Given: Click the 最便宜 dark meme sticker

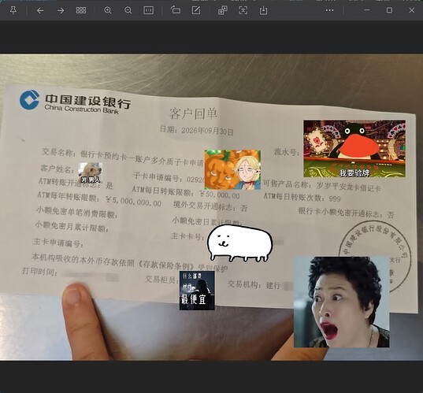Looking at the screenshot, I should tap(197, 291).
